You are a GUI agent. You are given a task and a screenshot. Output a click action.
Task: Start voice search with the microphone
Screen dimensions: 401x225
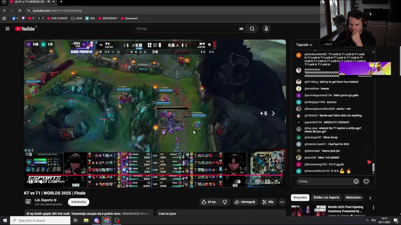[266, 29]
